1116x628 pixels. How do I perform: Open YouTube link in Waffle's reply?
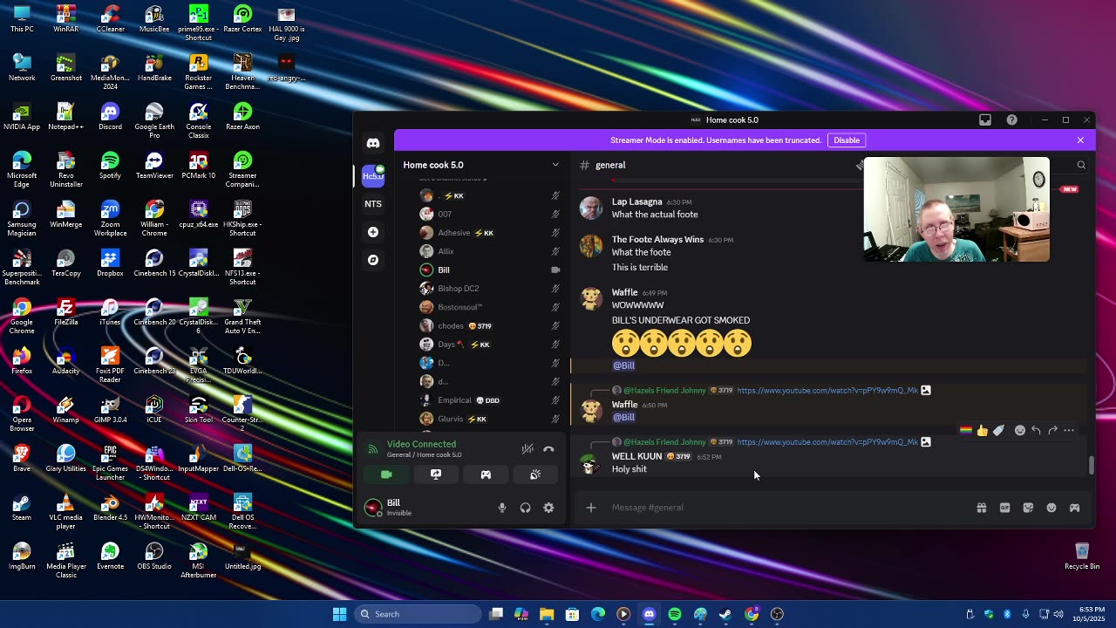coord(827,391)
